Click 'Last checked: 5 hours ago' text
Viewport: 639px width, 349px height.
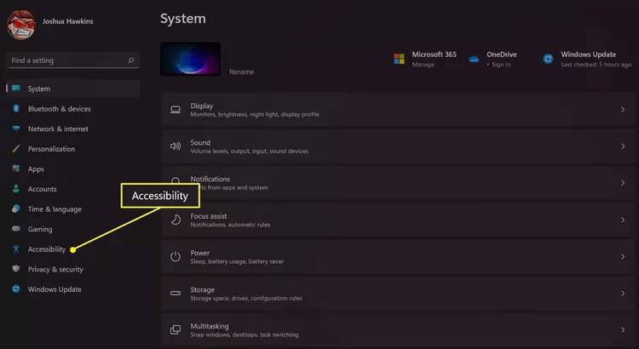coord(596,65)
